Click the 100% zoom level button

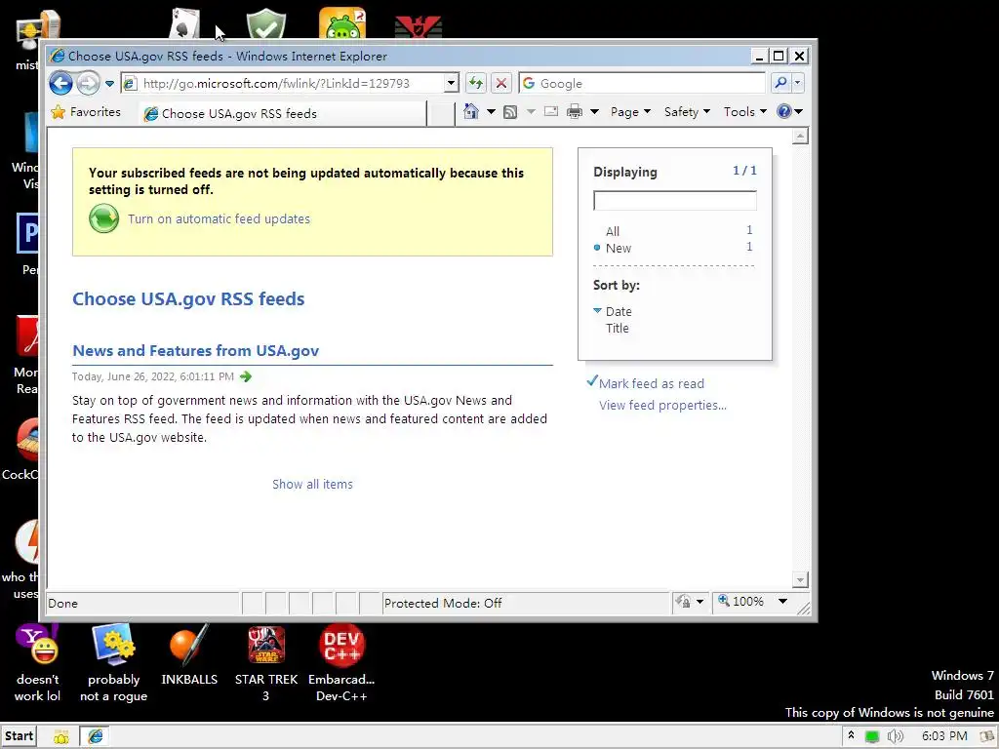click(741, 601)
